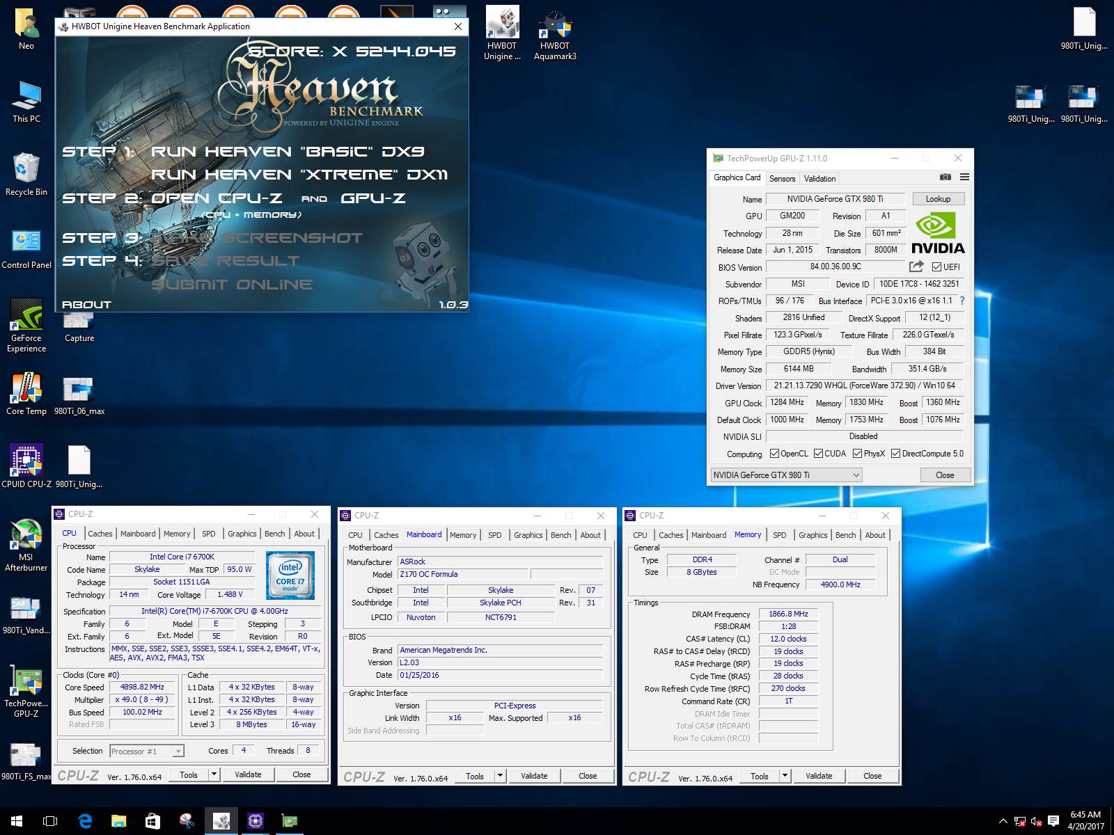Toggle the OpenCL checkbox
This screenshot has height=835, width=1114.
[x=774, y=454]
